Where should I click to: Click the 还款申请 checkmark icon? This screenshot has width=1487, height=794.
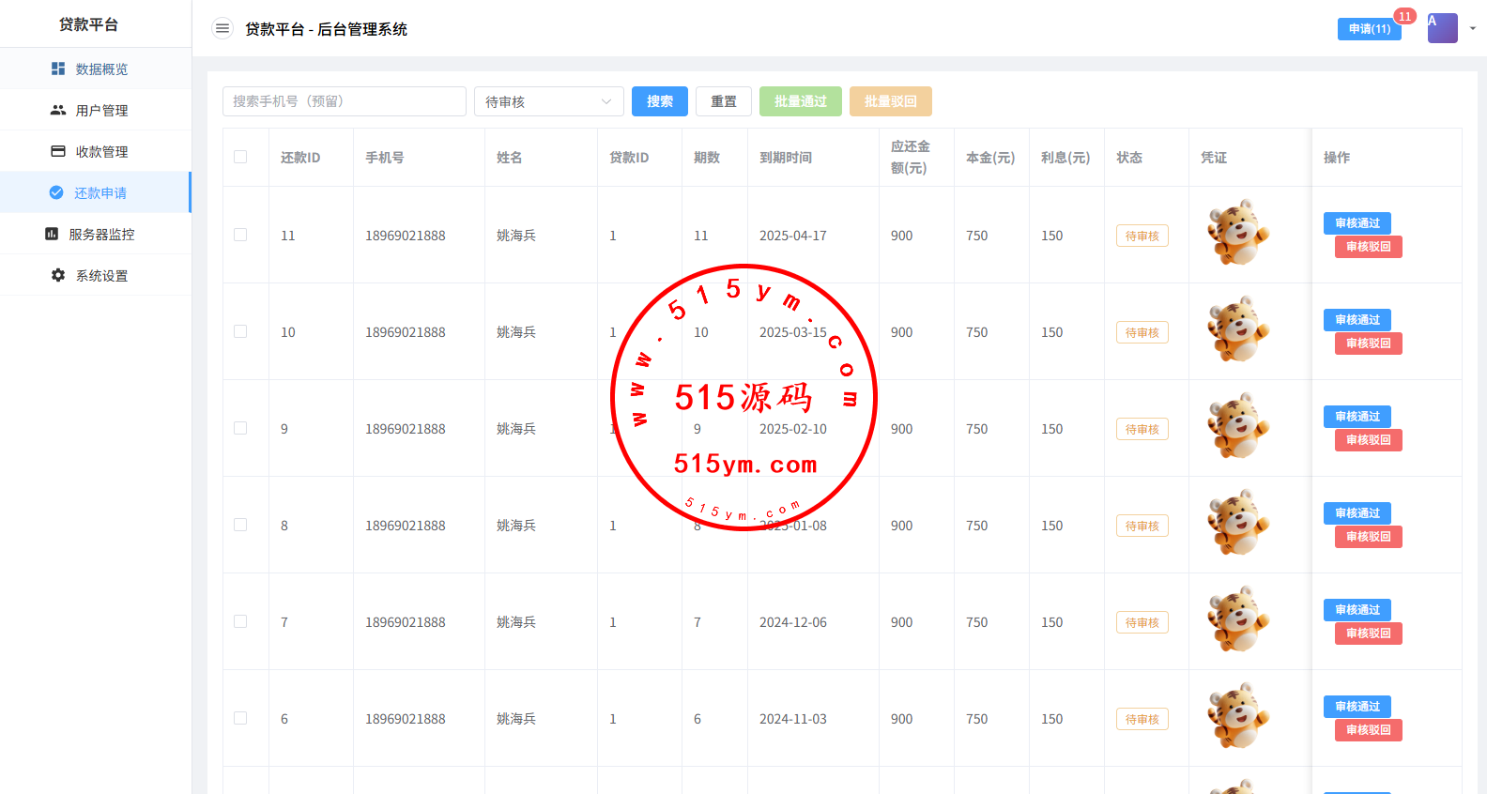[56, 192]
